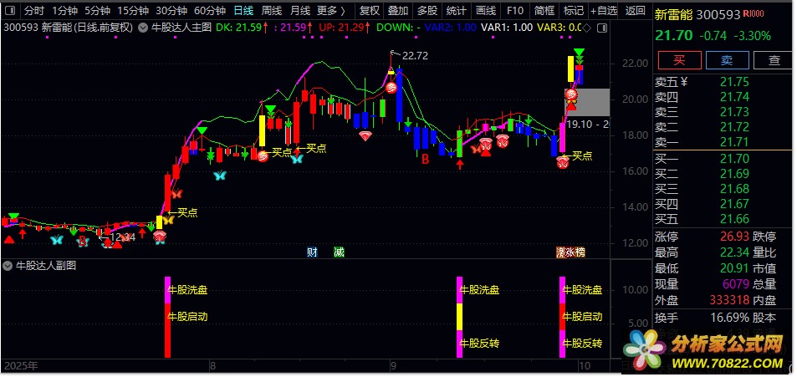Click the 榜 ranking marker icon
Screen dimensions: 797x377
coord(579,252)
